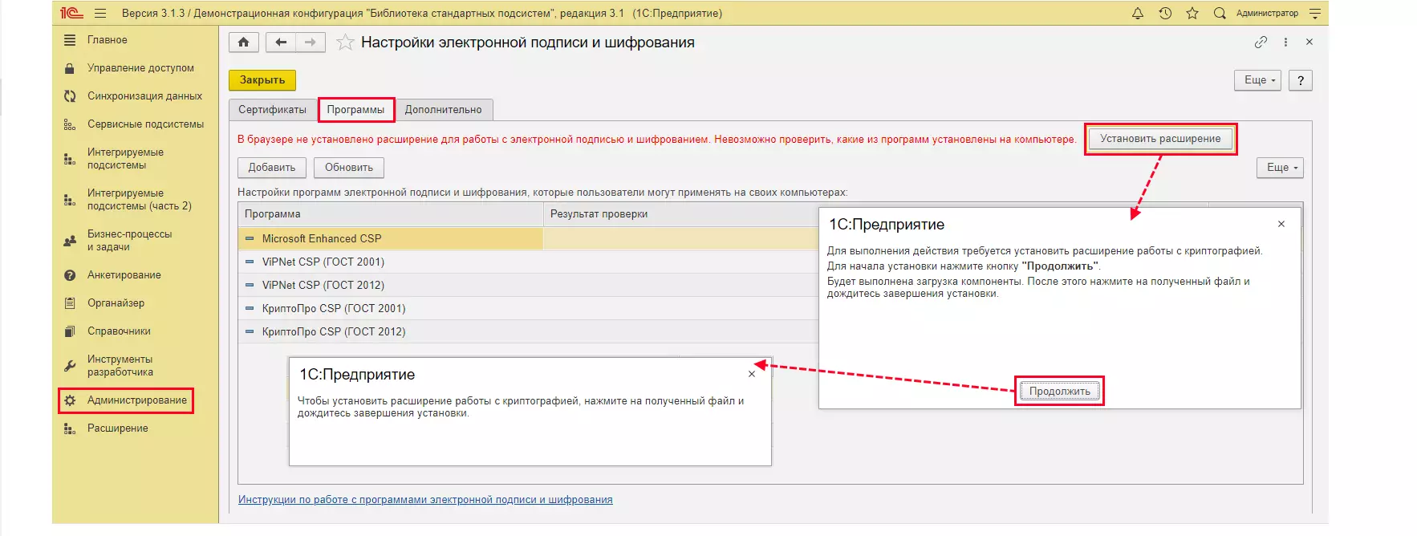
Task: Switch to Сертификаты tab
Action: coord(272,110)
